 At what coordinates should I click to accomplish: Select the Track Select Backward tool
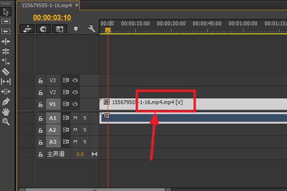click(6, 31)
